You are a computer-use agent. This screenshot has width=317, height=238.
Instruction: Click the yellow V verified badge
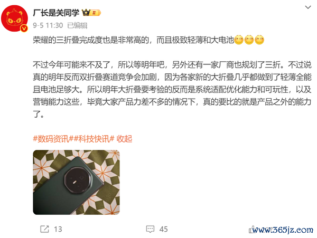(x=24, y=28)
